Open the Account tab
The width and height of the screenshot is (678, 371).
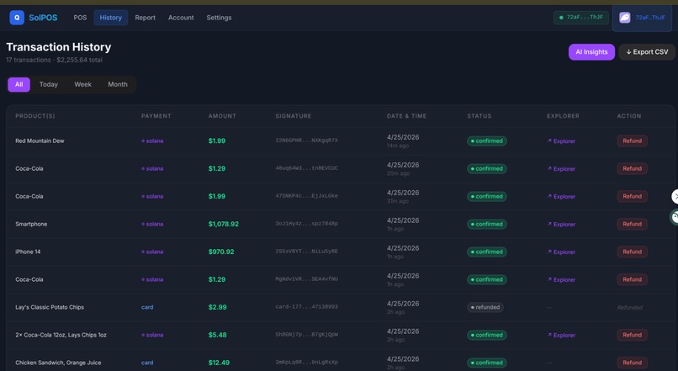click(181, 18)
